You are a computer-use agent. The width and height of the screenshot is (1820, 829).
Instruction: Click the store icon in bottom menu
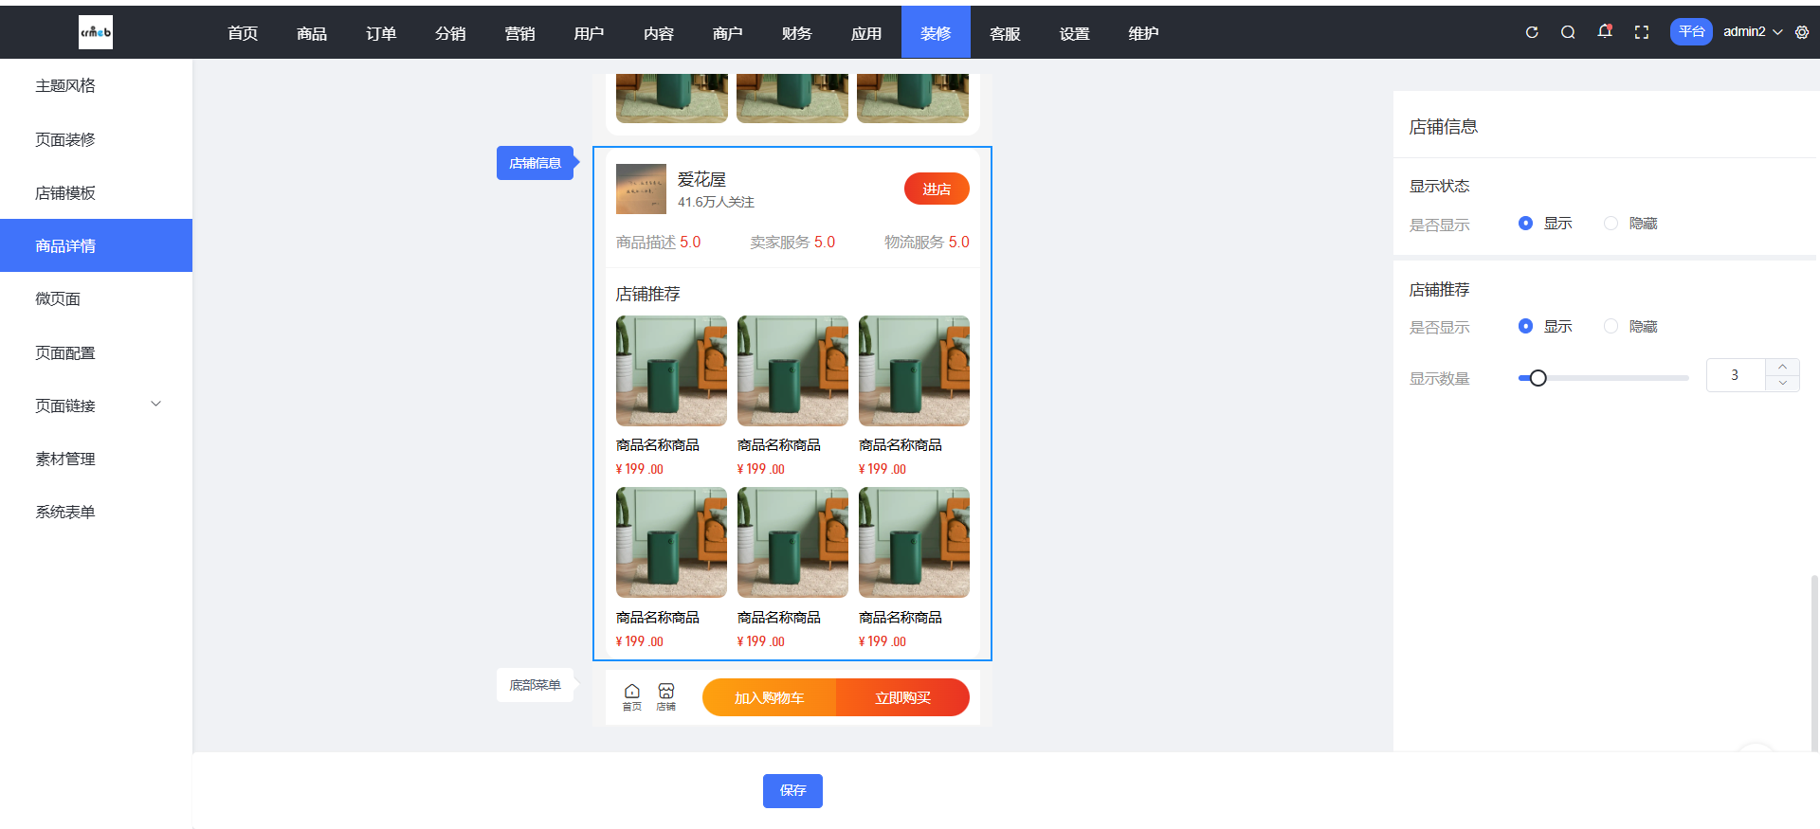[x=666, y=695]
